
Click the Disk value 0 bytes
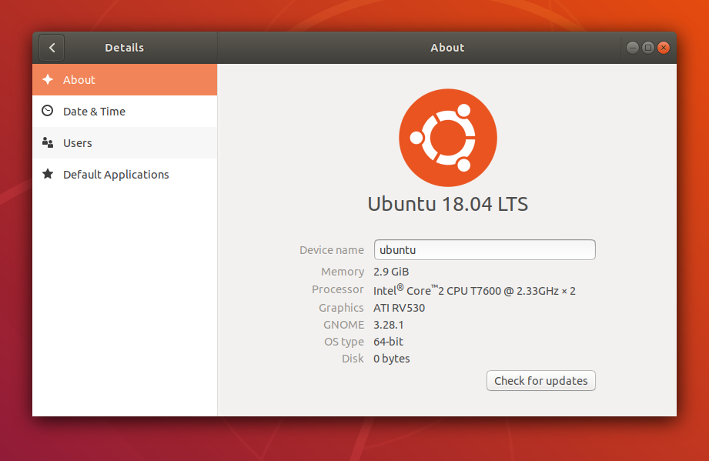392,359
